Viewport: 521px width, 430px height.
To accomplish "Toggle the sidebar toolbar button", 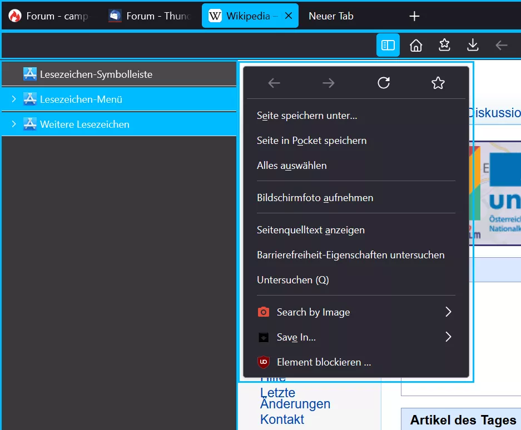I will [388, 45].
